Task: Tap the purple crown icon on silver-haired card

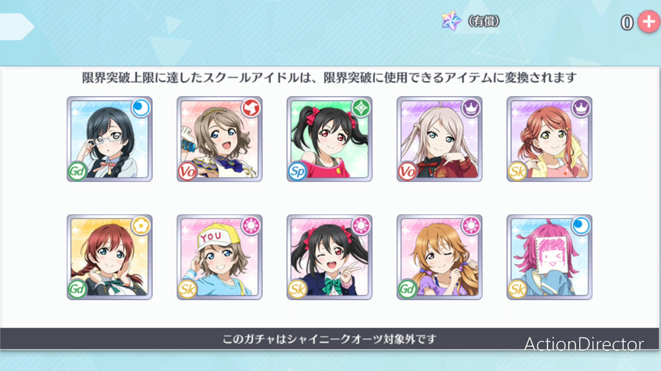Action: (x=471, y=108)
